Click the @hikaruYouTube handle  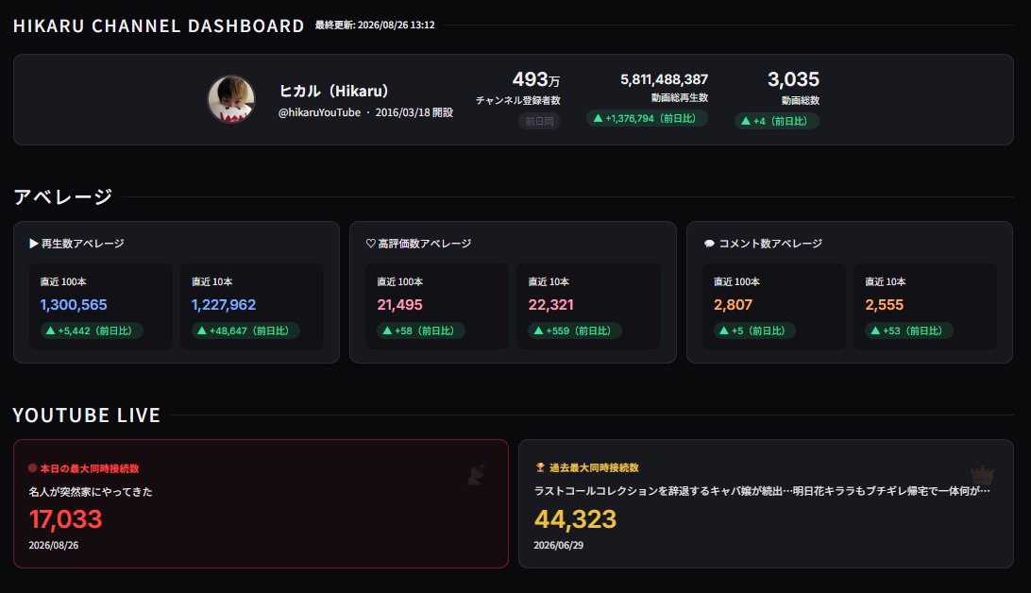pos(319,112)
